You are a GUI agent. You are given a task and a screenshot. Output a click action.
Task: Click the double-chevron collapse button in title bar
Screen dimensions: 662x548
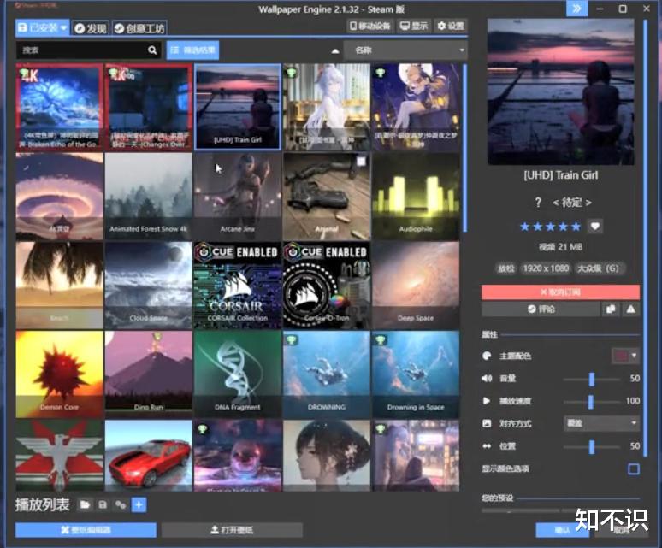coord(576,9)
